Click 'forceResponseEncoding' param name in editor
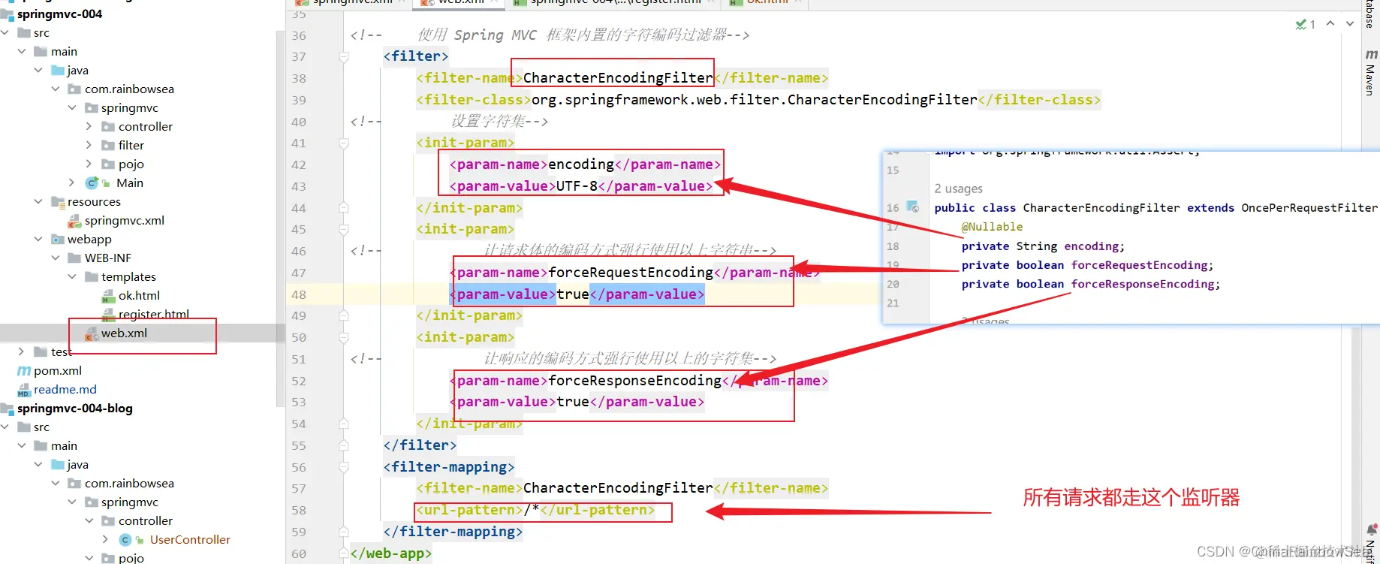 tap(635, 381)
